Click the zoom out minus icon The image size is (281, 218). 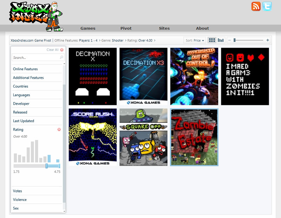pos(229,40)
